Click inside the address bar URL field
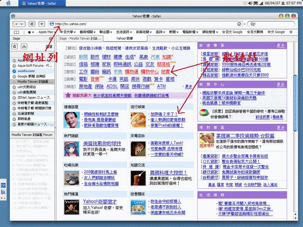This screenshot has width=303, height=227. click(x=145, y=24)
